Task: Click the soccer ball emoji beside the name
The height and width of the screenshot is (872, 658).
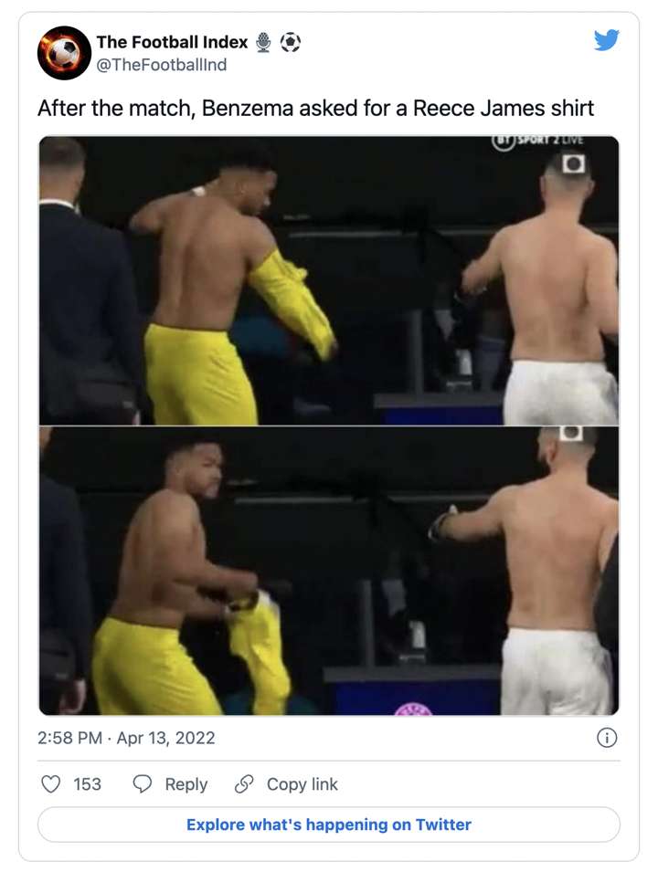Action: [290, 42]
